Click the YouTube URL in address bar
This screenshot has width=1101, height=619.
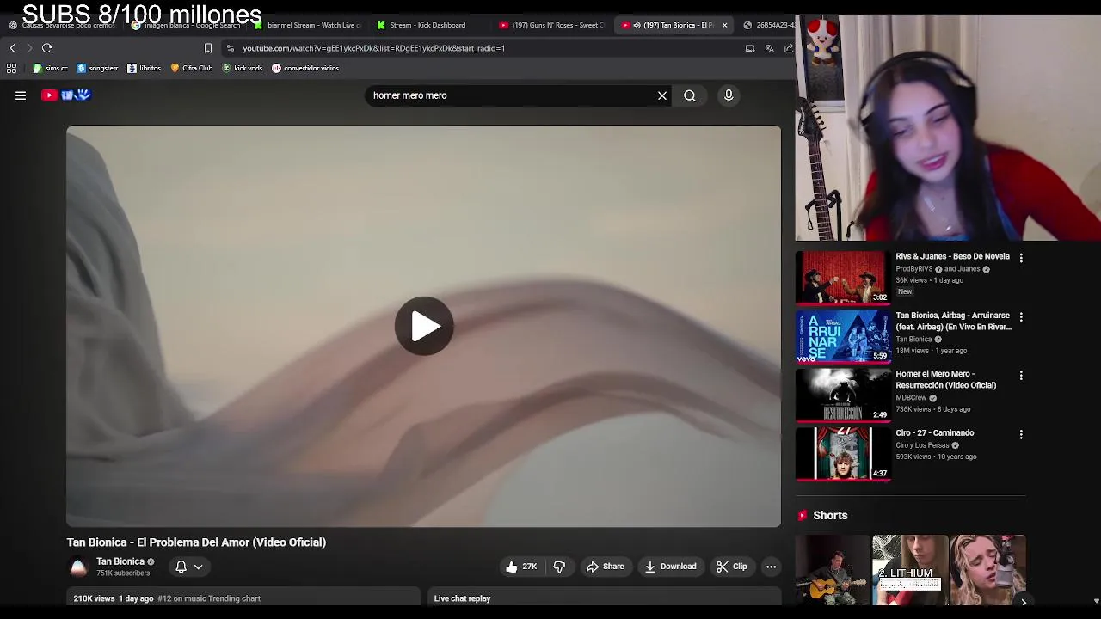coord(373,48)
